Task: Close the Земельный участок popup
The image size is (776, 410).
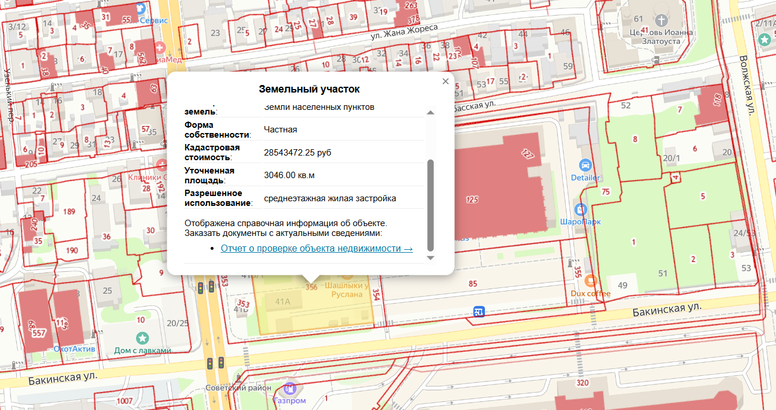Action: click(446, 82)
